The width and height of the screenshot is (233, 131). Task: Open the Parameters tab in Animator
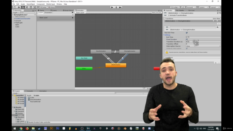48,13
